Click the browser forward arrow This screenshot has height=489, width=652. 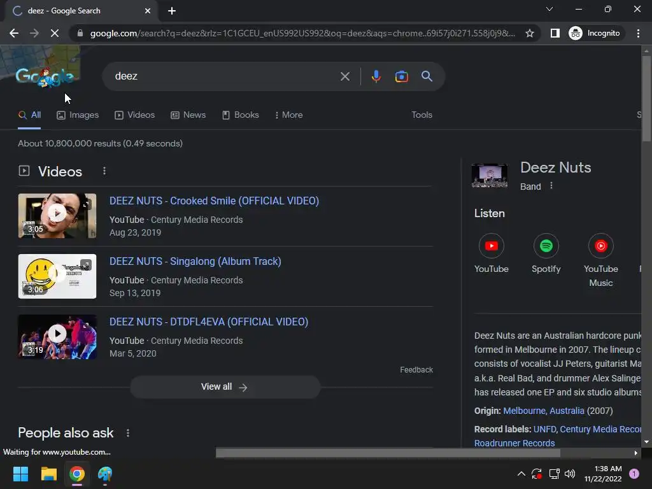[34, 33]
